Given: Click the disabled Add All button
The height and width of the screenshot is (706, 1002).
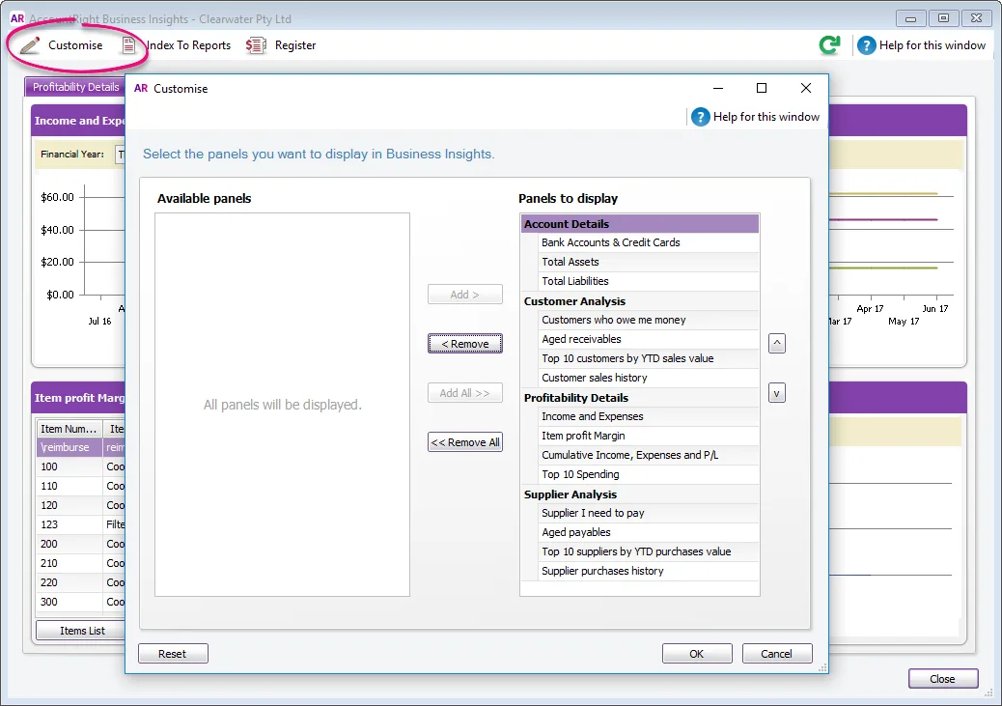Looking at the screenshot, I should [x=465, y=393].
